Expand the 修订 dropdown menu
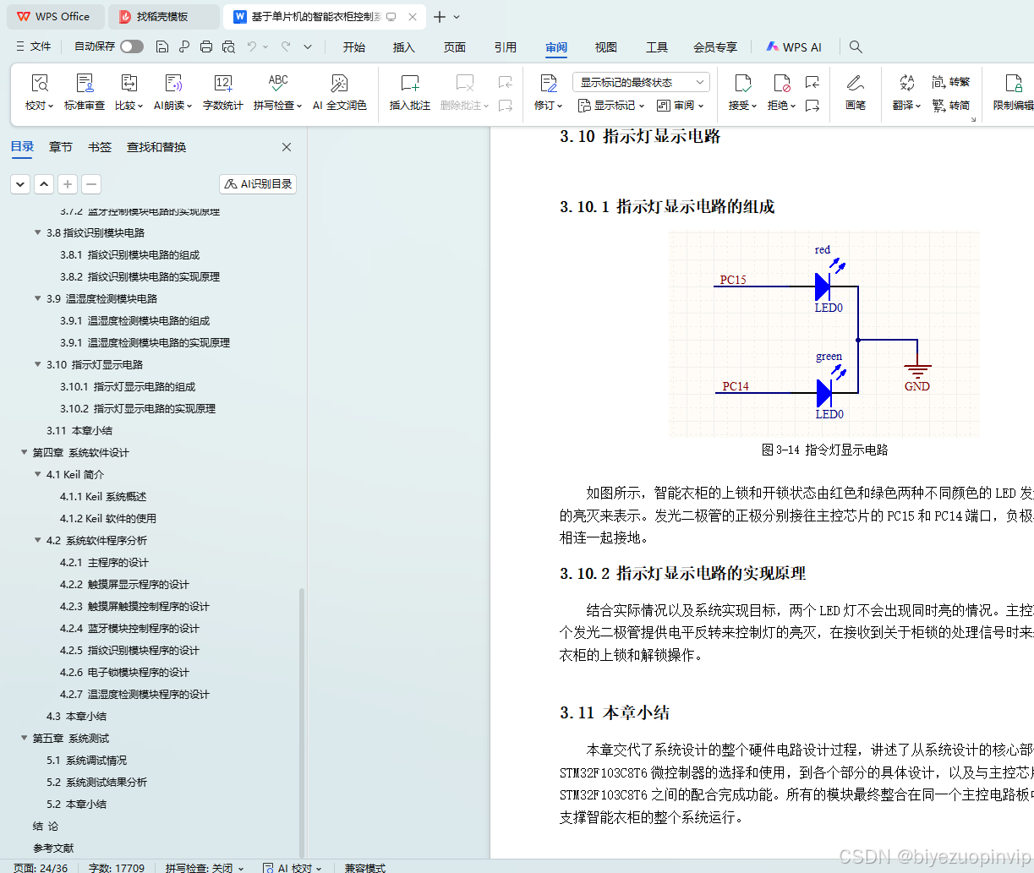1034x873 pixels. [547, 104]
